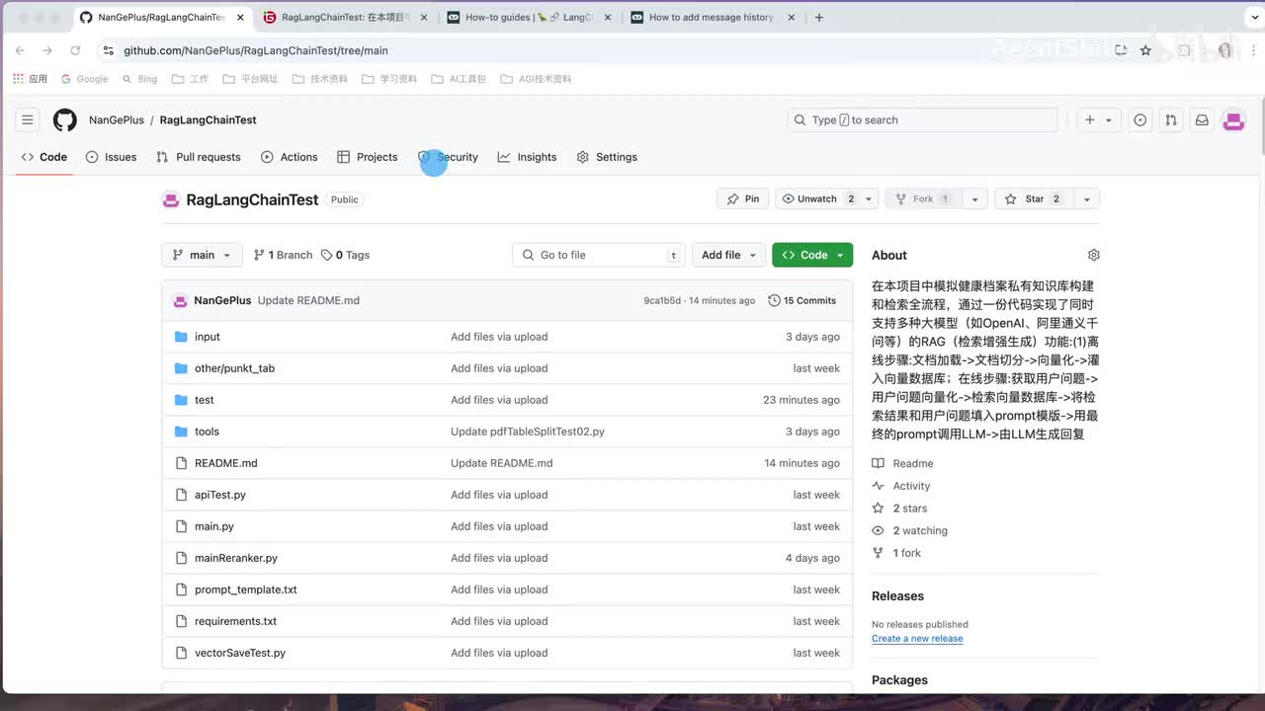Open the vectorSaveTest.py file
Screen dimensions: 1265x711
(240, 653)
